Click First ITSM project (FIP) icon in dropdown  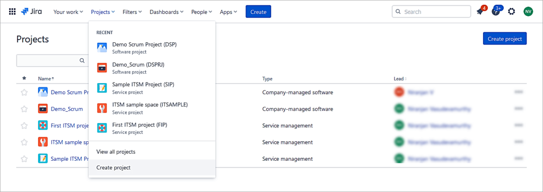coord(102,128)
